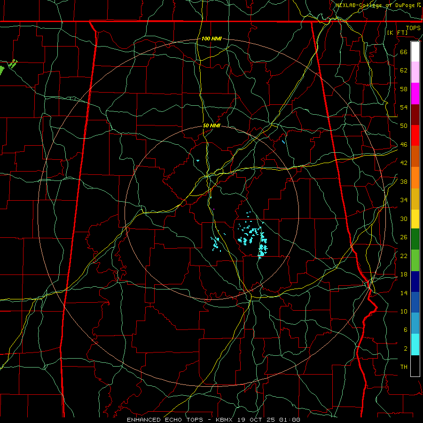Screen dimensions: 423x423
Task: Click the small magenta echo pixel
Action: pyautogui.click(x=214, y=209)
